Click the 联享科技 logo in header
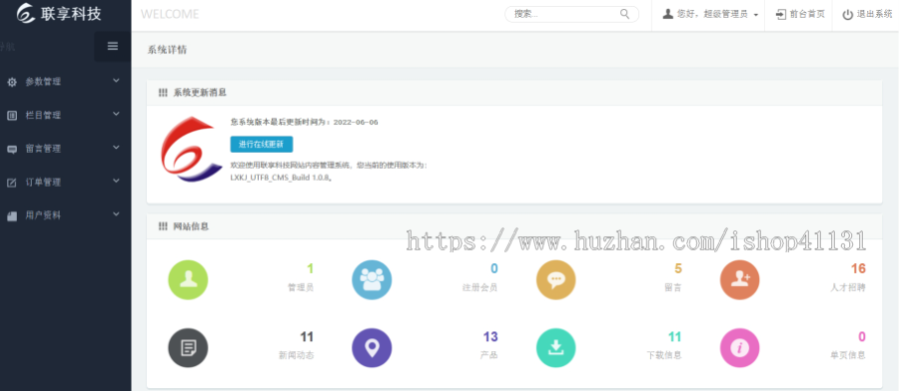The width and height of the screenshot is (899, 391). pos(60,14)
